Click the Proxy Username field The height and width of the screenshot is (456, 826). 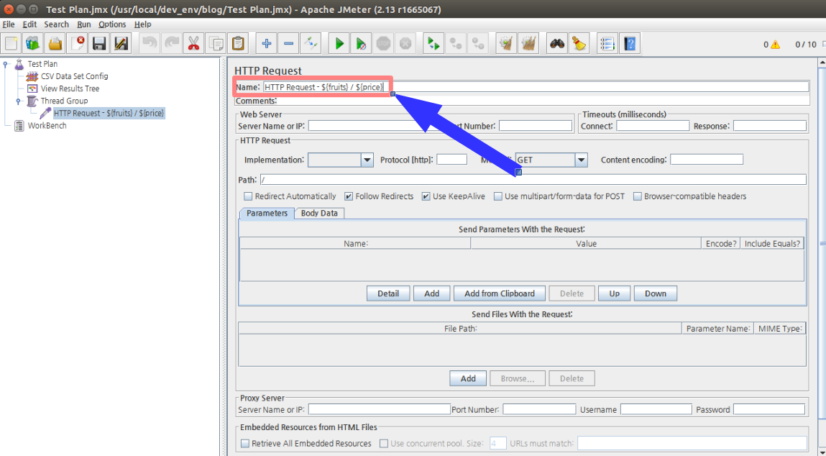pos(656,410)
